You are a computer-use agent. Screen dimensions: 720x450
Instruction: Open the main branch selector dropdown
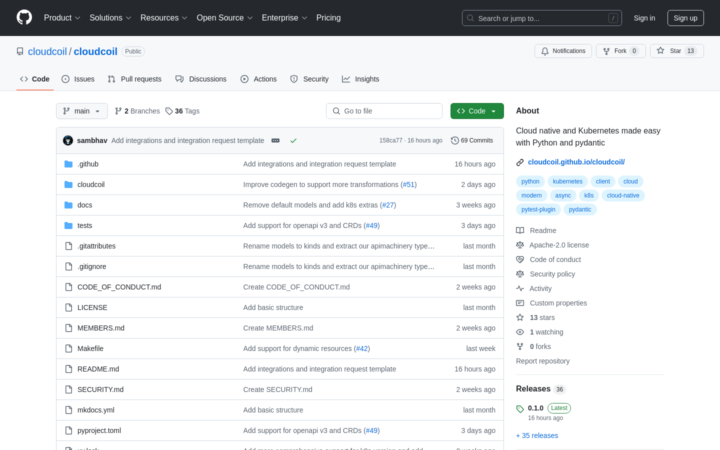(82, 111)
